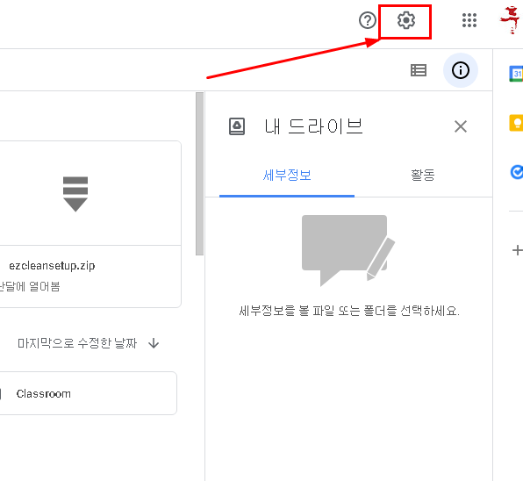Open the Classroom folder
Image resolution: width=523 pixels, height=481 pixels.
89,393
